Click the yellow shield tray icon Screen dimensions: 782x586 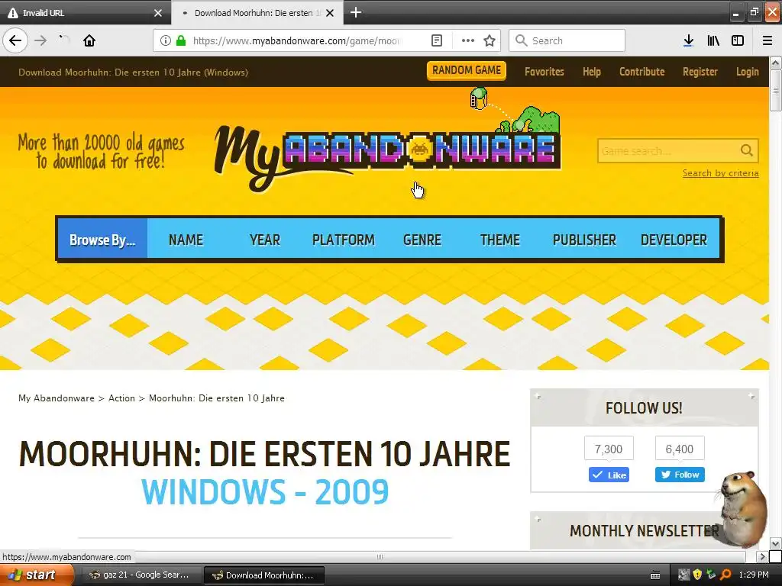pyautogui.click(x=698, y=575)
